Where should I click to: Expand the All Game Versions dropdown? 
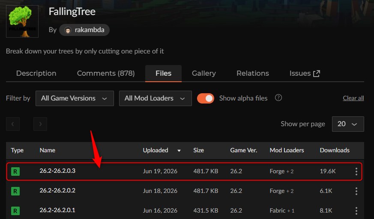click(75, 98)
